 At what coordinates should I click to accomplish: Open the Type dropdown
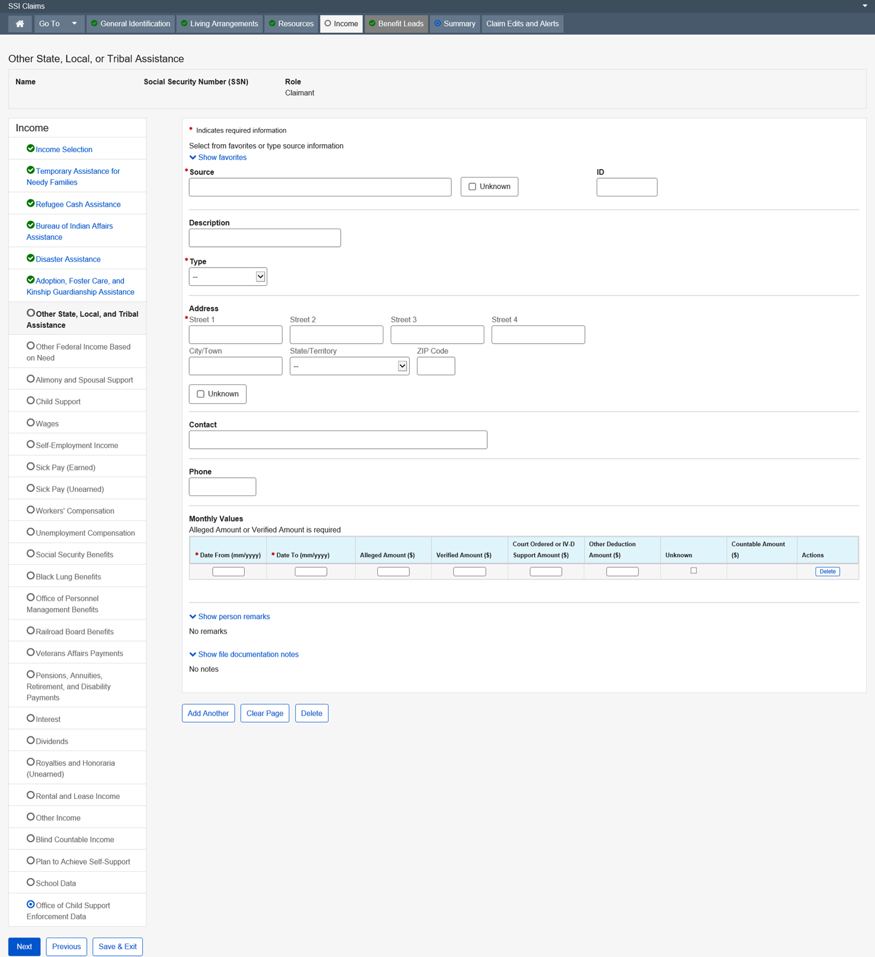tap(228, 277)
